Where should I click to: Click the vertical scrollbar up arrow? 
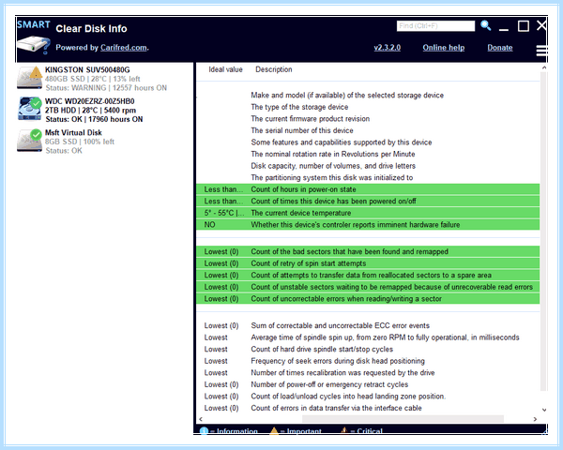click(x=544, y=67)
